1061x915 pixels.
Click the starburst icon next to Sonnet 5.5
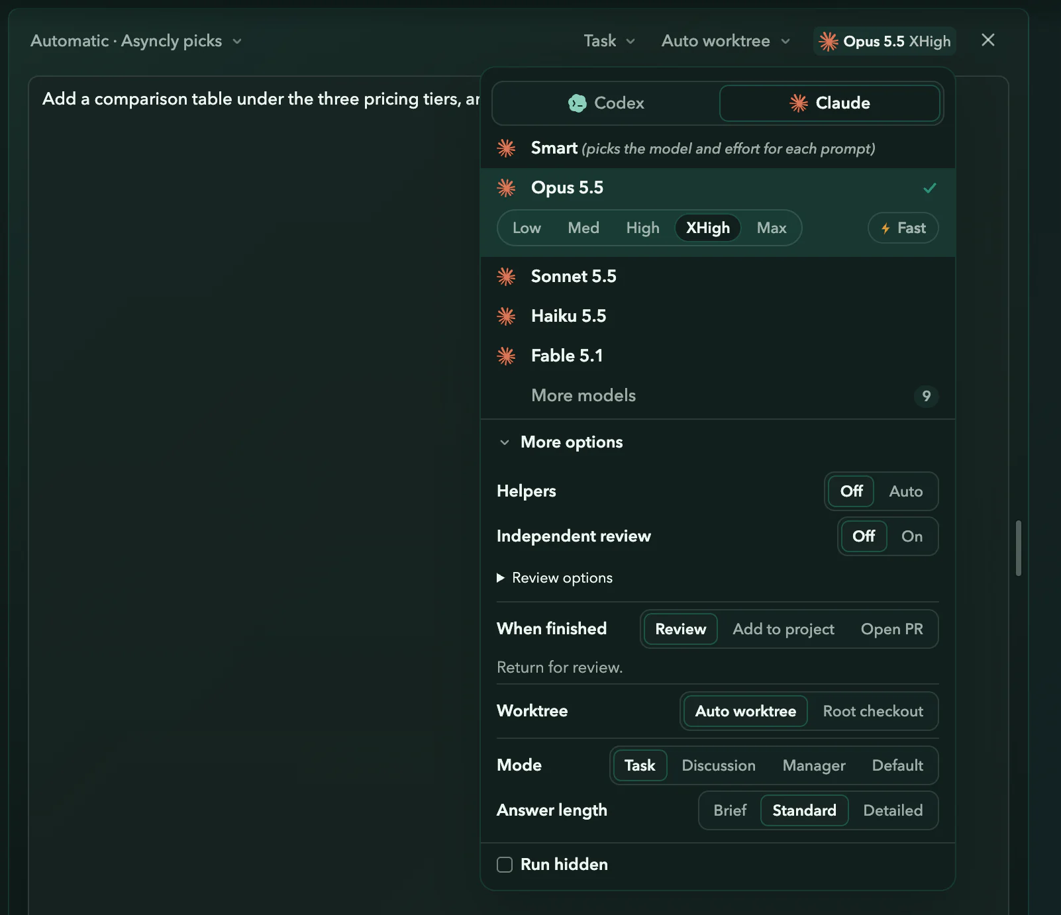(x=506, y=277)
